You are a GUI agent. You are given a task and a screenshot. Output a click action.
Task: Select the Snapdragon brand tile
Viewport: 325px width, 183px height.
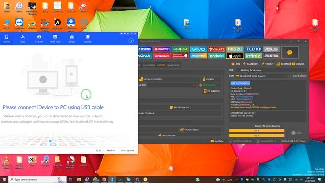180,56
